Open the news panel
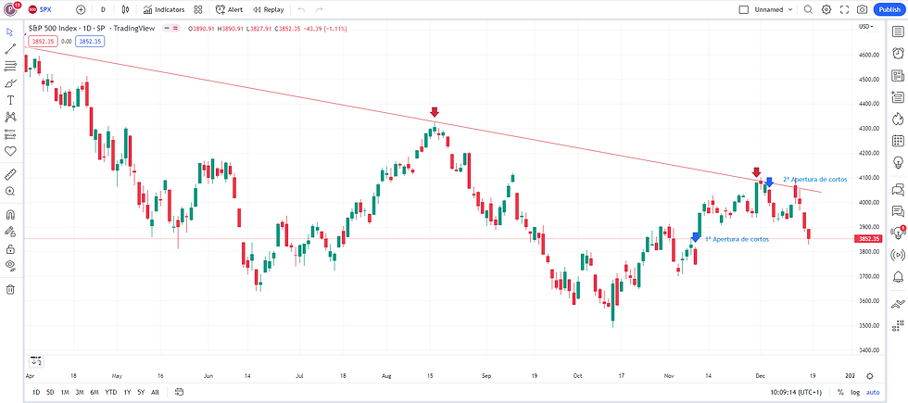The width and height of the screenshot is (908, 403). pyautogui.click(x=898, y=75)
